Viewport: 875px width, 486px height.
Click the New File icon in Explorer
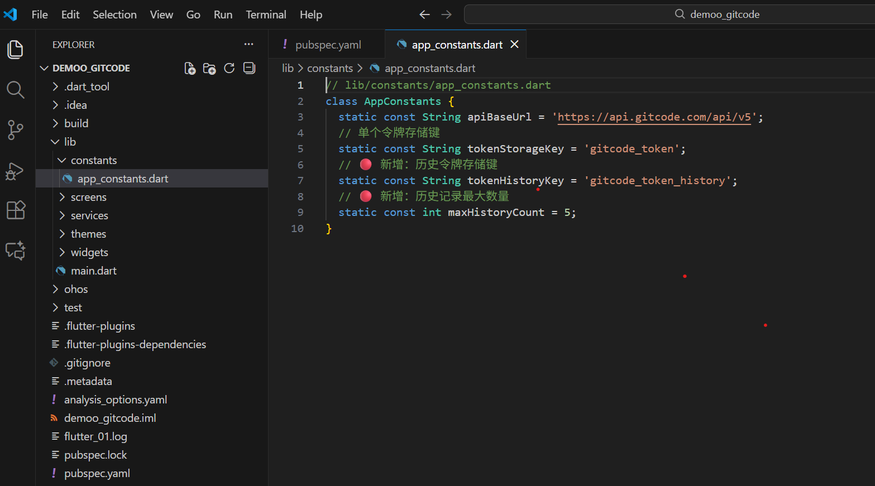pyautogui.click(x=190, y=68)
